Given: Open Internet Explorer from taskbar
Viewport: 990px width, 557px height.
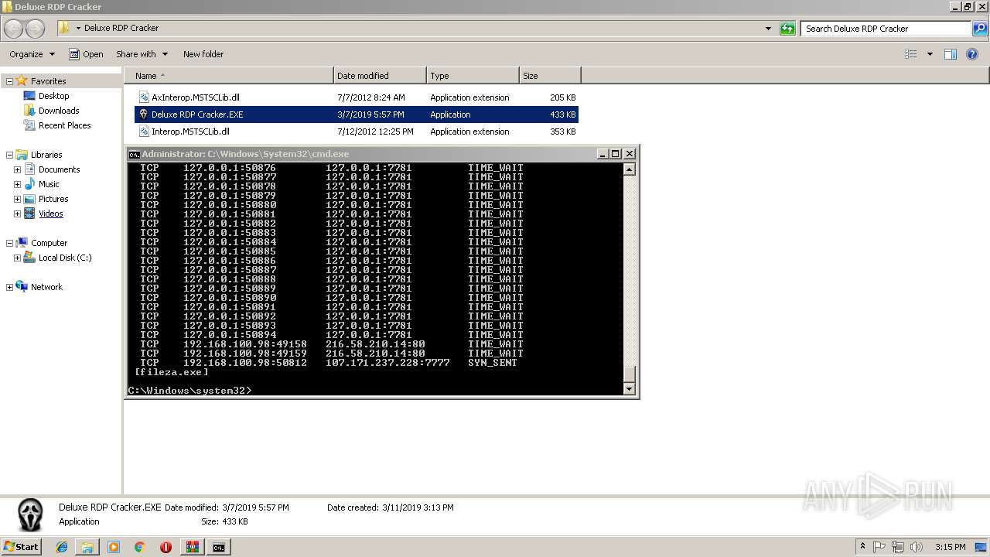Looking at the screenshot, I should pos(62,547).
